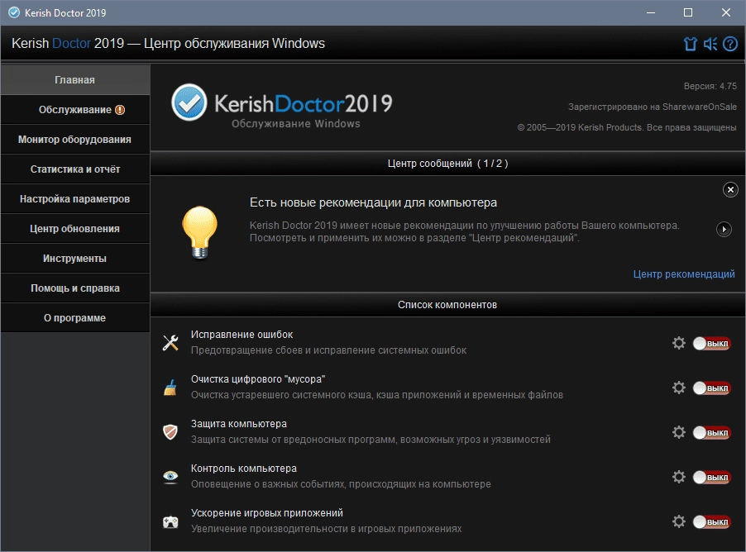Click the yellow light bulb icon
Screen dimensions: 746x552
(200, 233)
